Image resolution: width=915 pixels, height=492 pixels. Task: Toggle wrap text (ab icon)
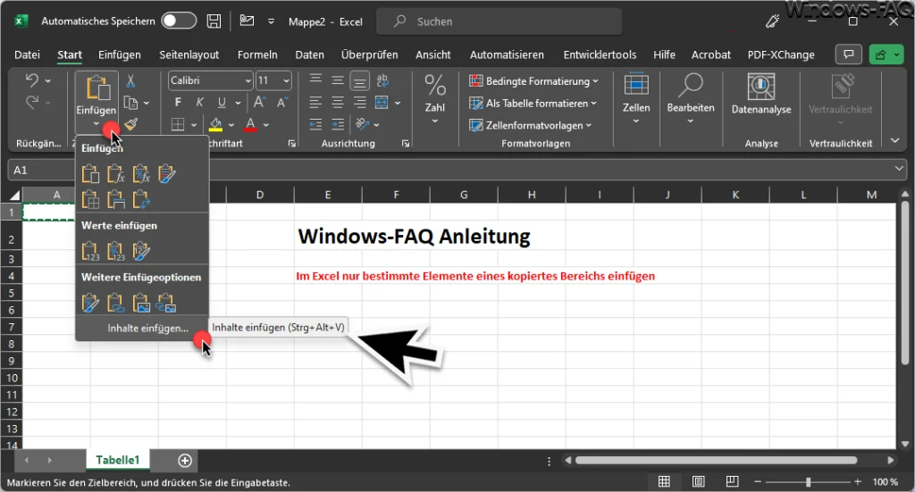(x=382, y=80)
